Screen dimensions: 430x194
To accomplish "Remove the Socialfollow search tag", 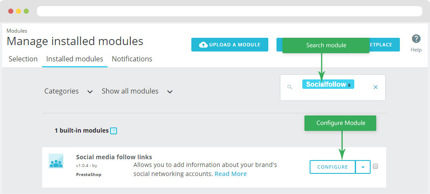I will click(349, 85).
